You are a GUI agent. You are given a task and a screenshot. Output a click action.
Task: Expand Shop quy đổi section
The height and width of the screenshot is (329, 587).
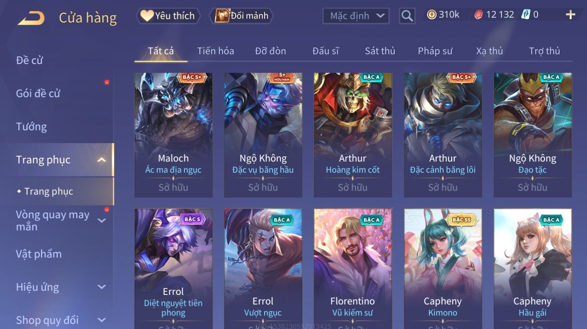pos(101,320)
